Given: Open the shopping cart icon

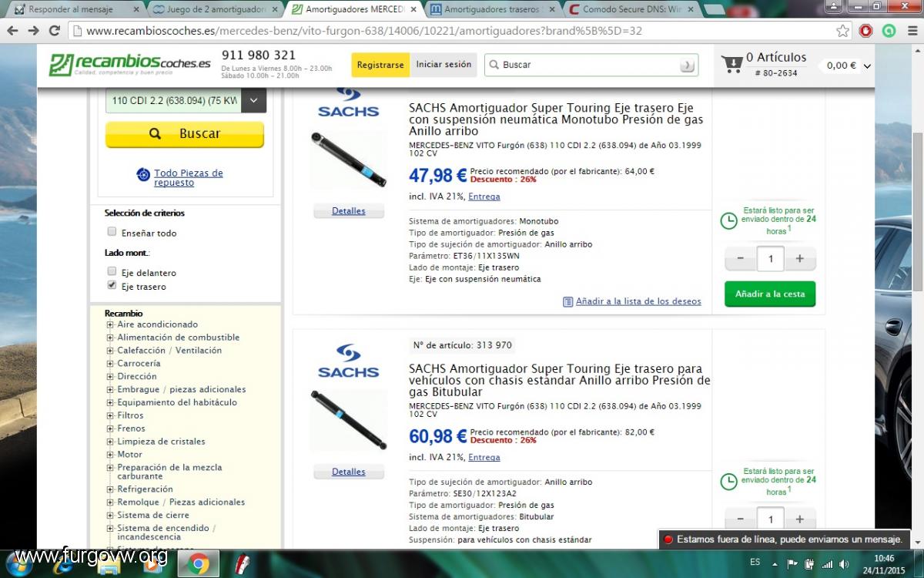Looking at the screenshot, I should (x=731, y=64).
